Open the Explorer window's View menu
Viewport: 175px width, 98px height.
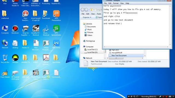(93, 14)
